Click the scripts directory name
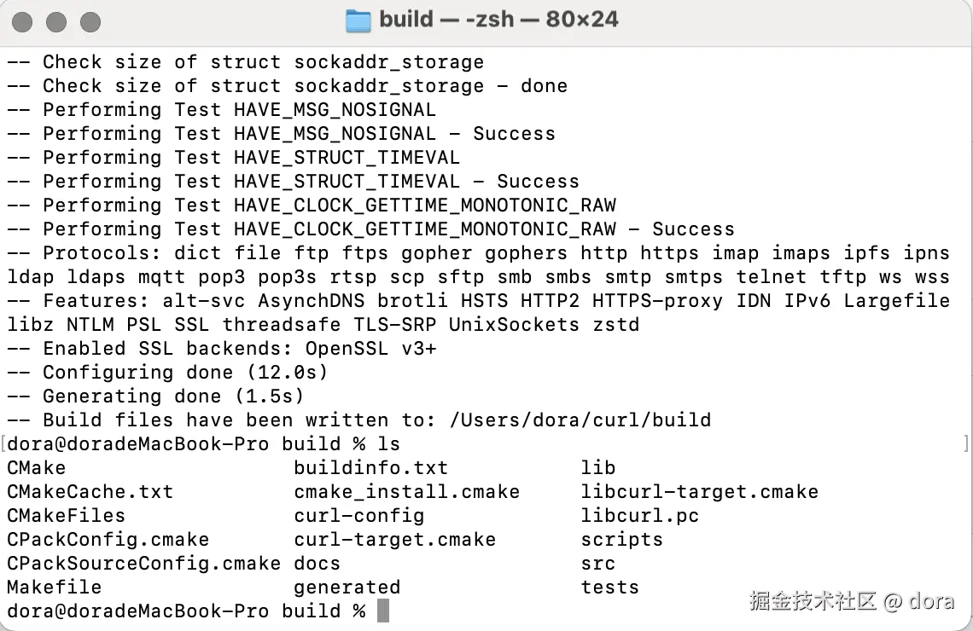Image resolution: width=973 pixels, height=631 pixels. point(621,540)
